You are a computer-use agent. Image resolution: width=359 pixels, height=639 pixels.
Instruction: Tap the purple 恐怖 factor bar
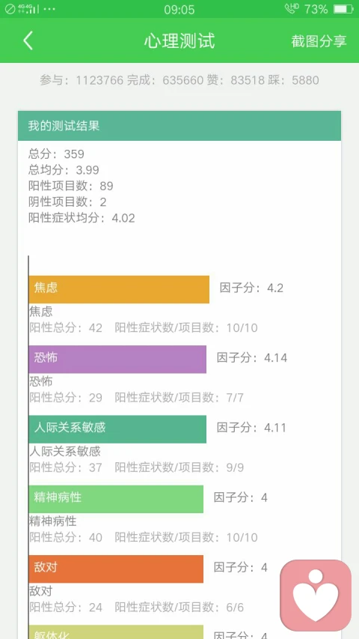(x=117, y=359)
